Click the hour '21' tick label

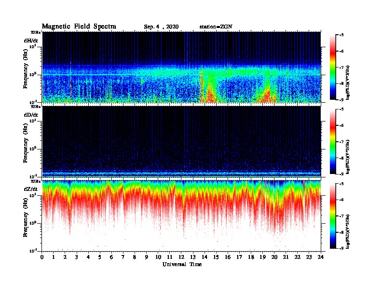pyautogui.click(x=286, y=257)
